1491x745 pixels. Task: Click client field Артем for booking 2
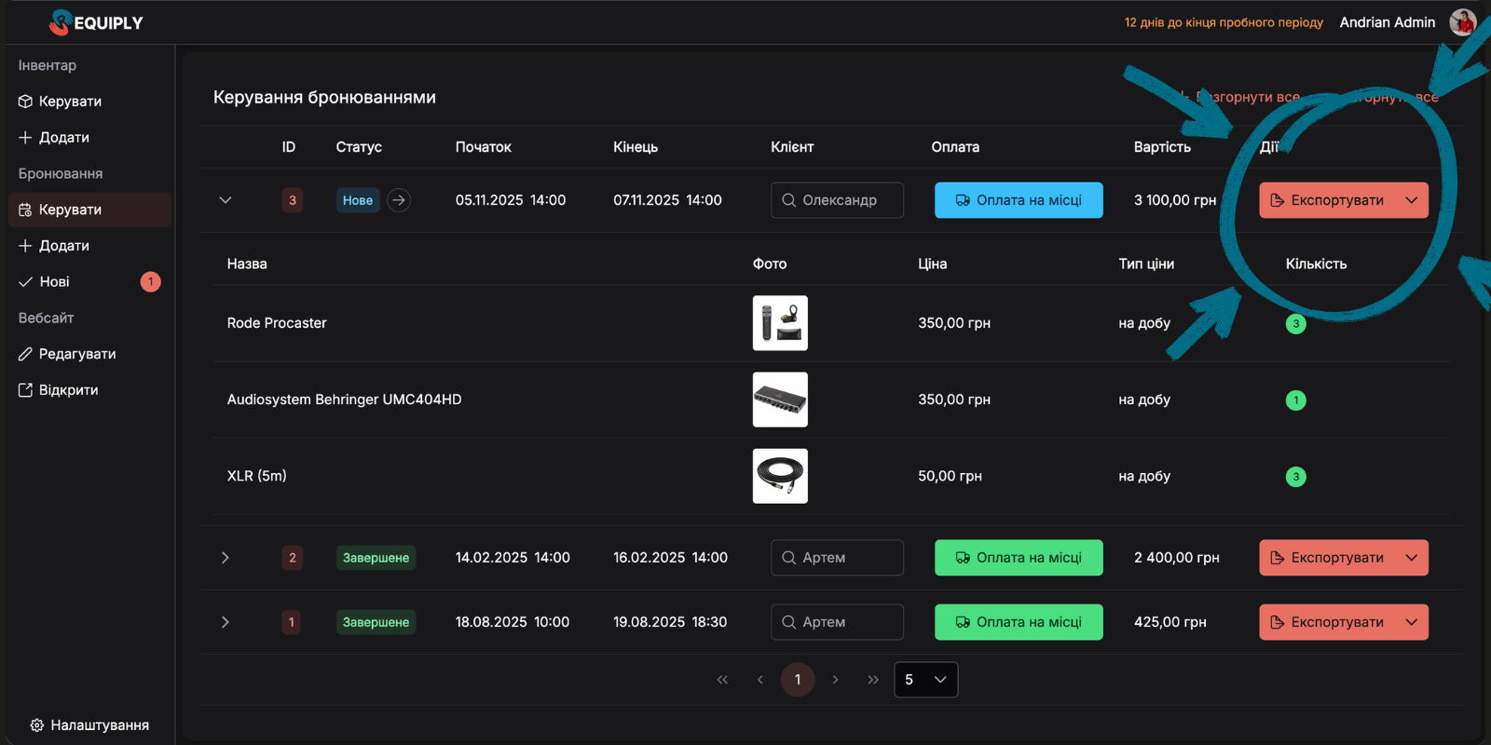coord(837,558)
